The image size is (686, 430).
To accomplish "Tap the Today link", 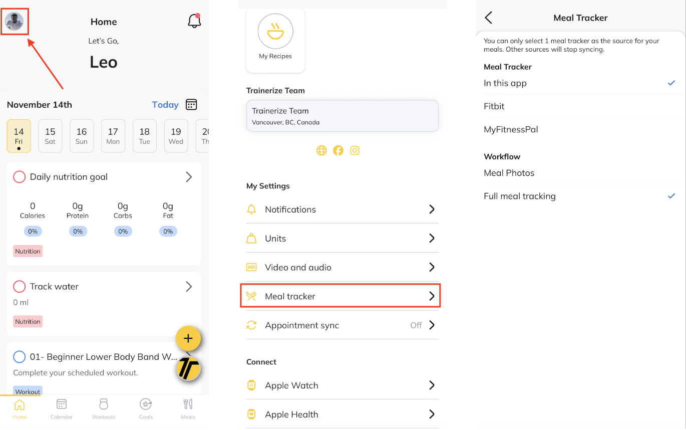I will (x=165, y=105).
